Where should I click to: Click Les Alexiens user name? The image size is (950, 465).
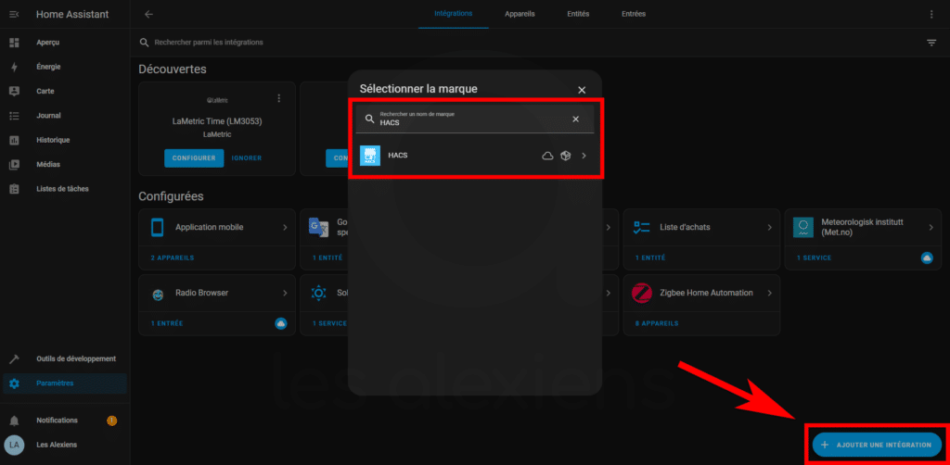pyautogui.click(x=57, y=445)
